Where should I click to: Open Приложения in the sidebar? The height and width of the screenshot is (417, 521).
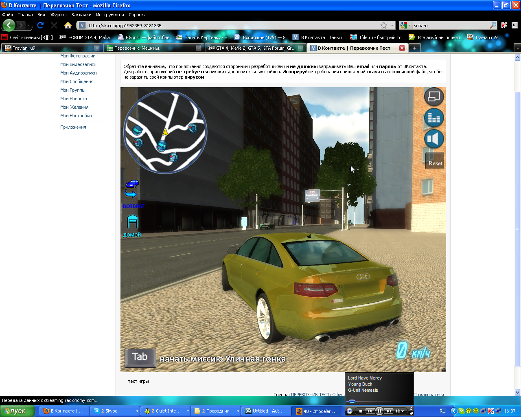tap(73, 127)
